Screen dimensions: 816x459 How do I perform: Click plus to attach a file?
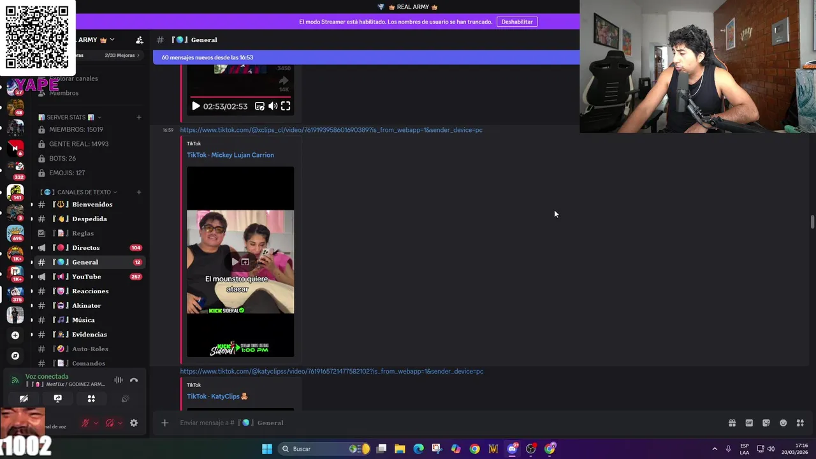pyautogui.click(x=164, y=423)
